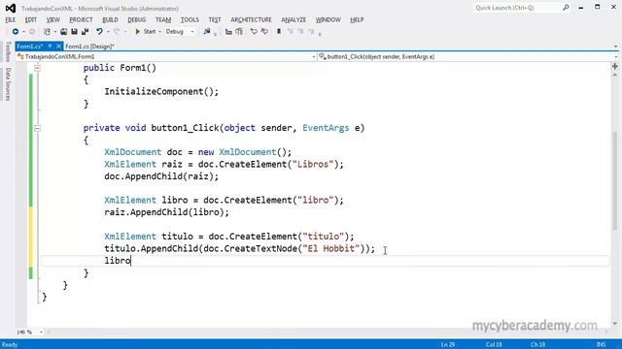This screenshot has width=622, height=349.
Task: Close the Form1.cs tab
Action: tap(58, 47)
